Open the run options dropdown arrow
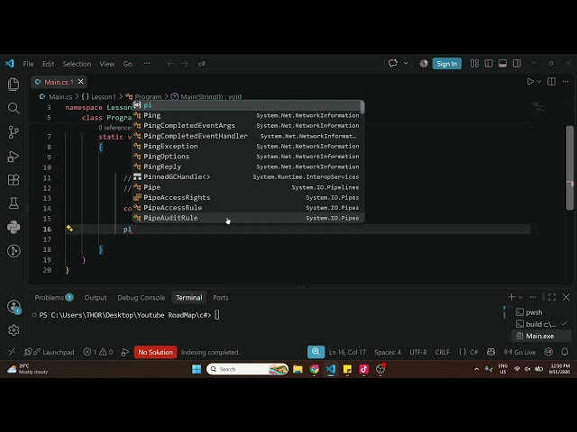The image size is (577, 432). click(539, 82)
